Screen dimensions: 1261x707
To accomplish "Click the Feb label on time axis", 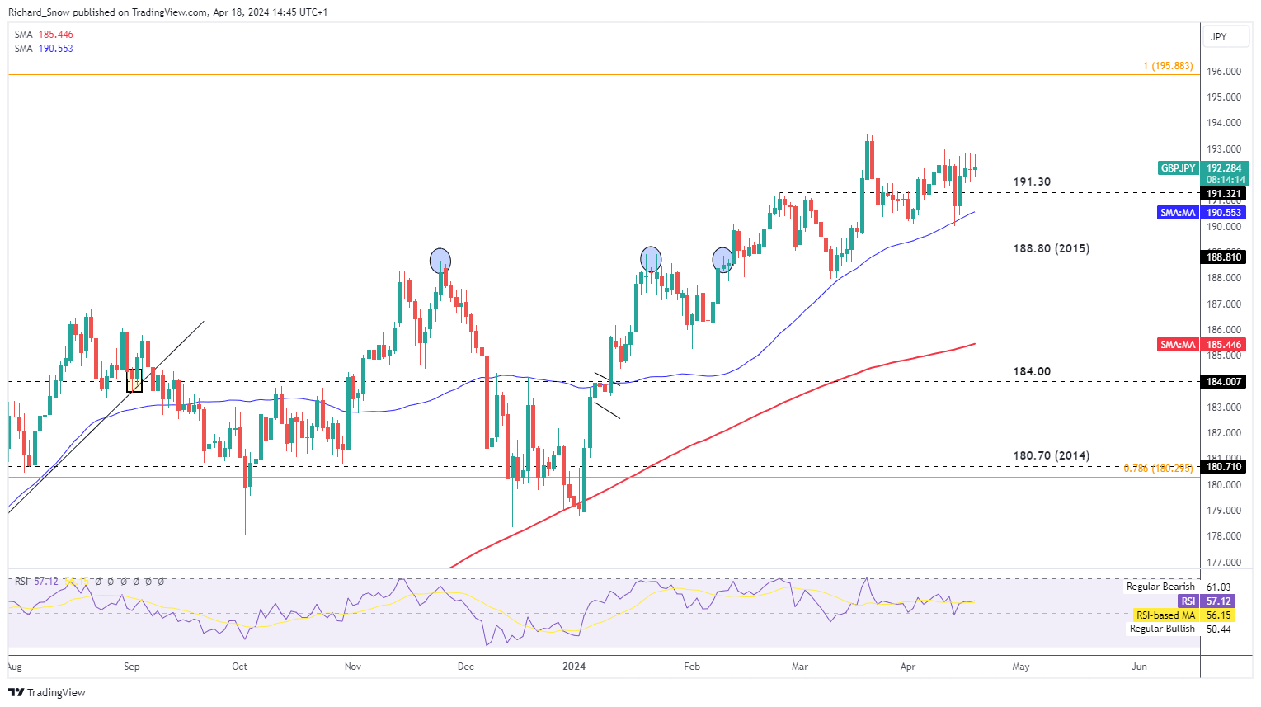I will pos(691,667).
